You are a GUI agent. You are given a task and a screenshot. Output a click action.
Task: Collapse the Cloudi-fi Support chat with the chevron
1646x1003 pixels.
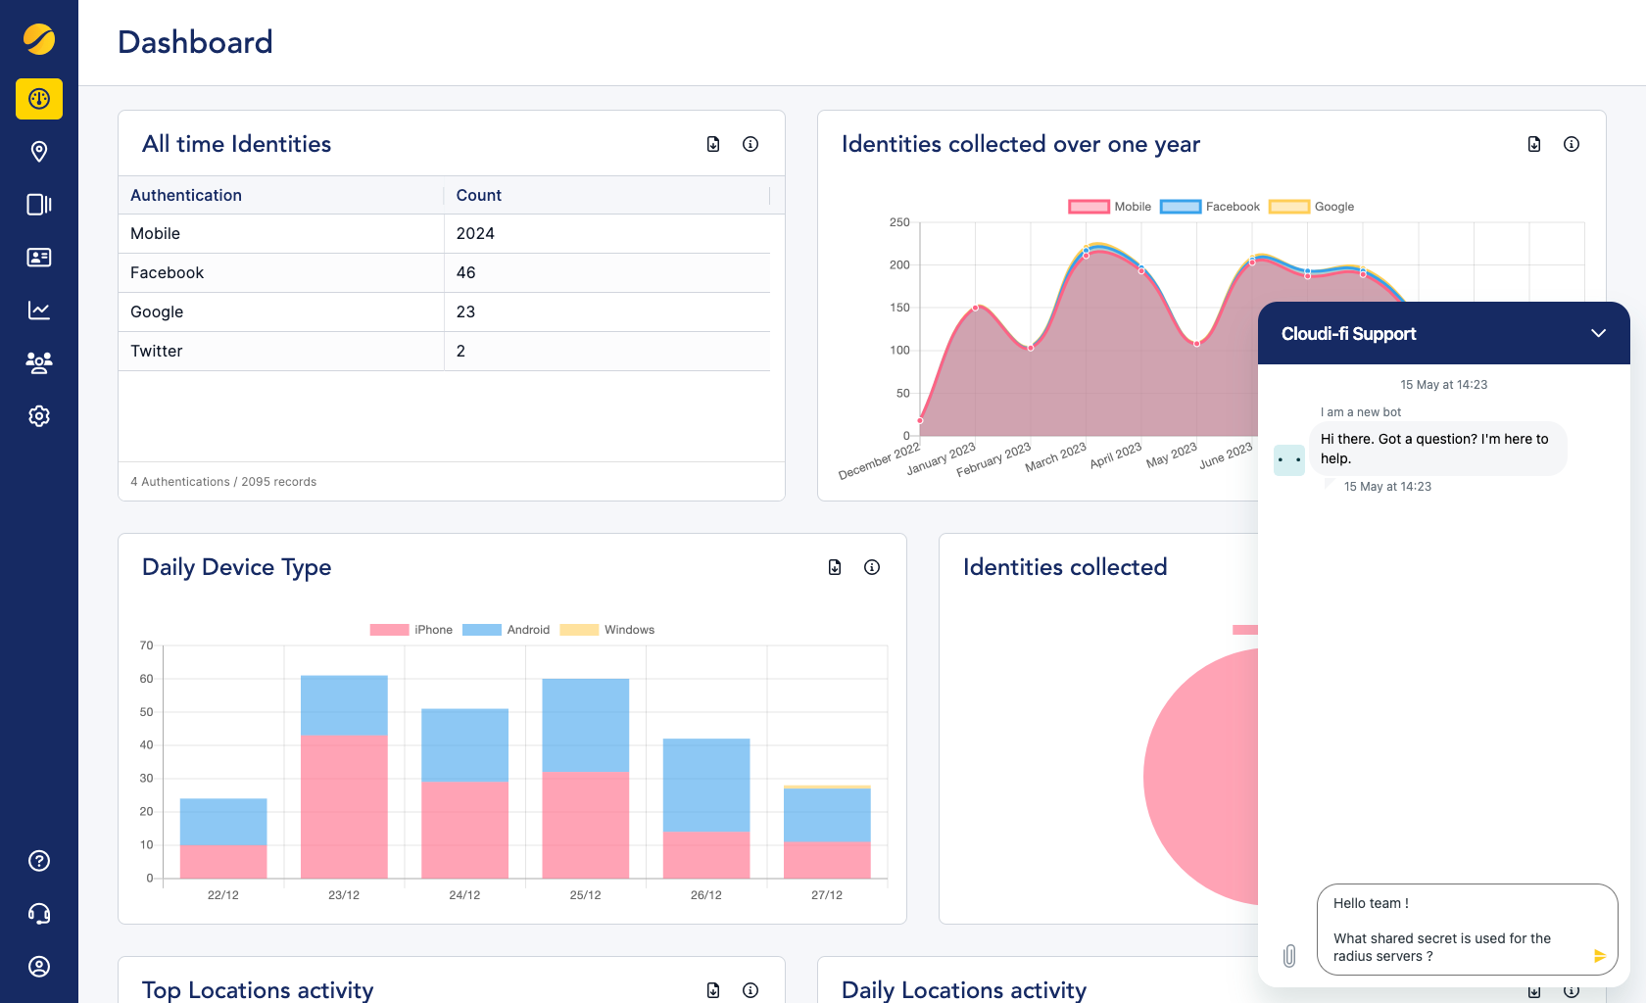[1599, 333]
